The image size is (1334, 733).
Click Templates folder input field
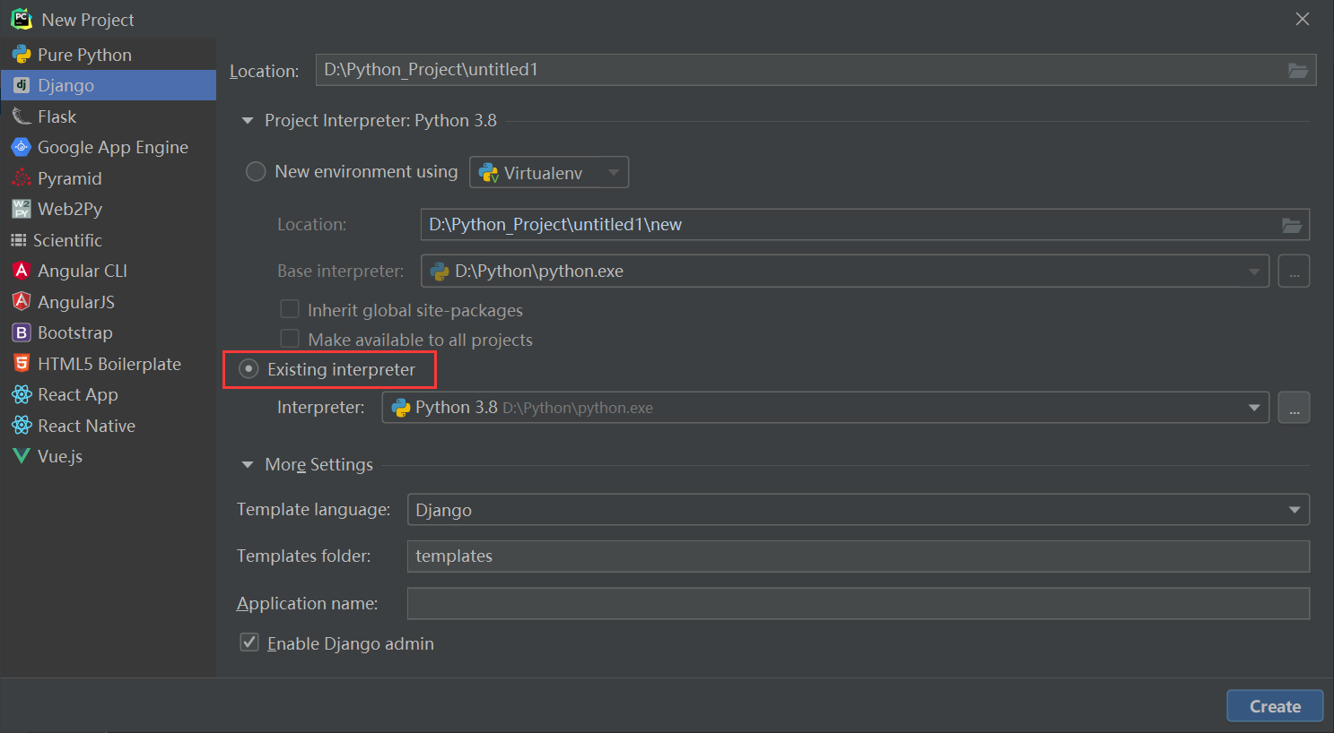(x=859, y=556)
